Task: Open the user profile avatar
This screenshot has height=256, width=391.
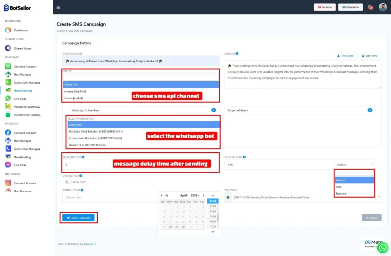Action: click(x=383, y=7)
